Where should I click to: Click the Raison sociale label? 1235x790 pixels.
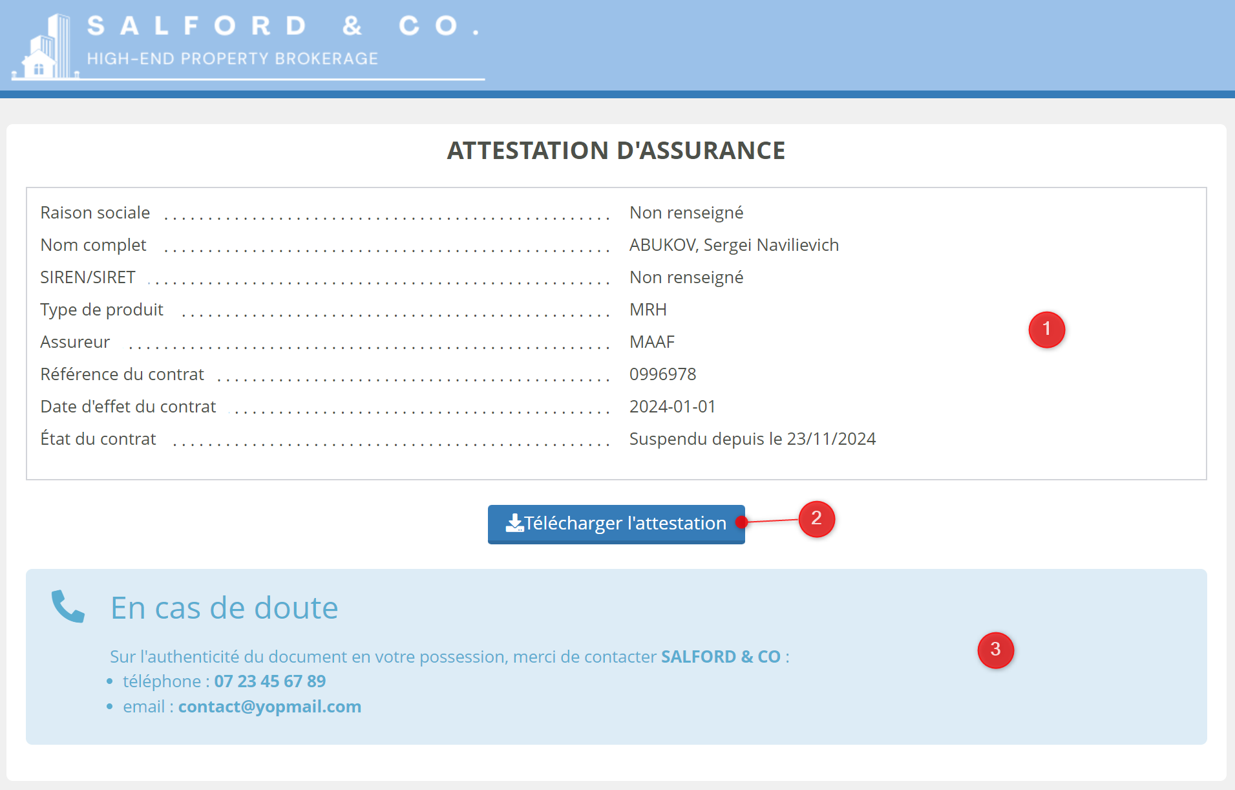[95, 213]
